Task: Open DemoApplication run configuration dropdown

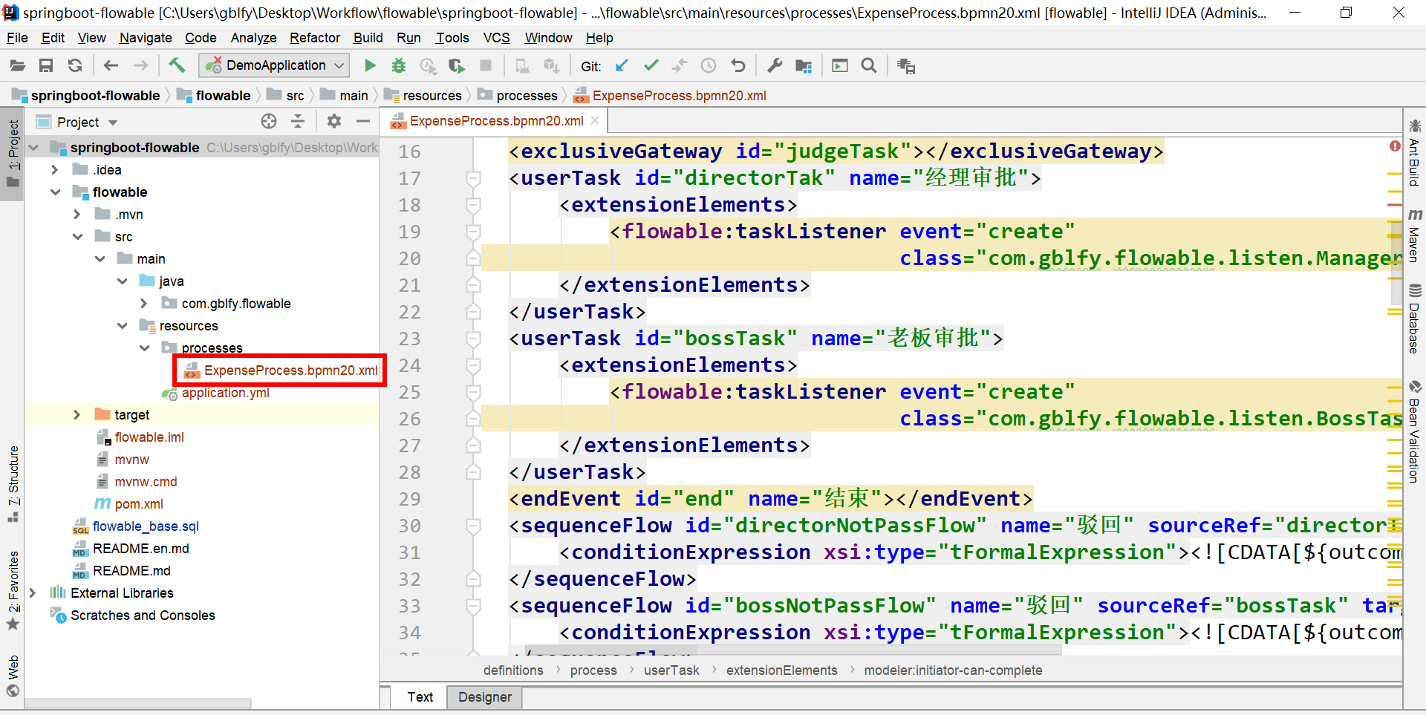Action: coord(274,65)
